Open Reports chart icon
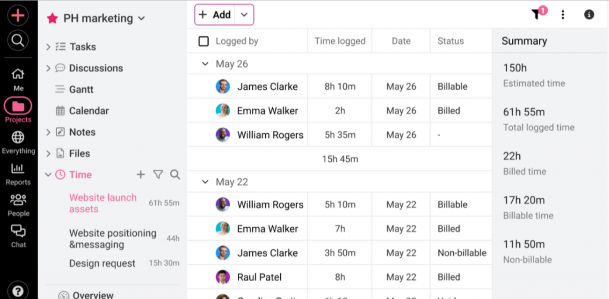Screen dimensions: 609x299 18,168
